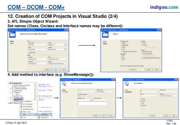Click the Filter To Type menu icon
The height and width of the screenshot is (125, 180).
(21, 112)
